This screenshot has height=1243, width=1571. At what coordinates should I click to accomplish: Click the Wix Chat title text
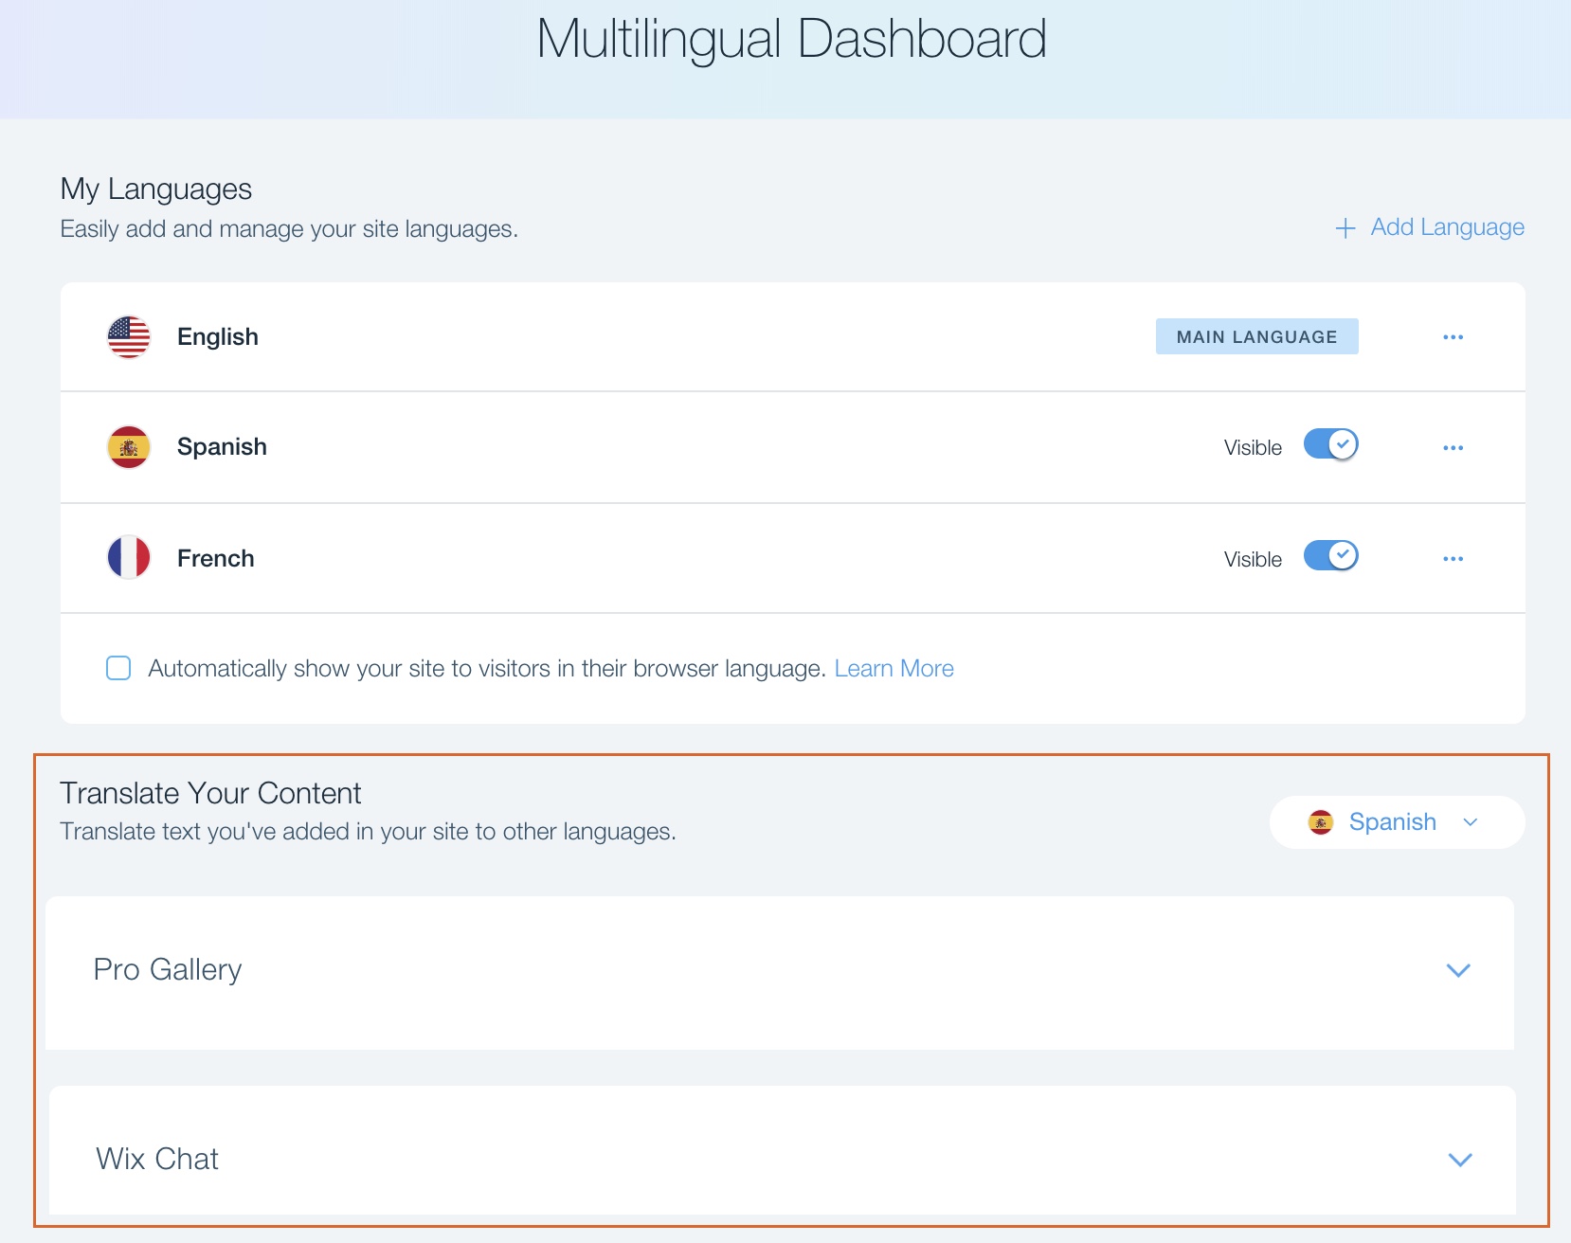coord(157,1159)
